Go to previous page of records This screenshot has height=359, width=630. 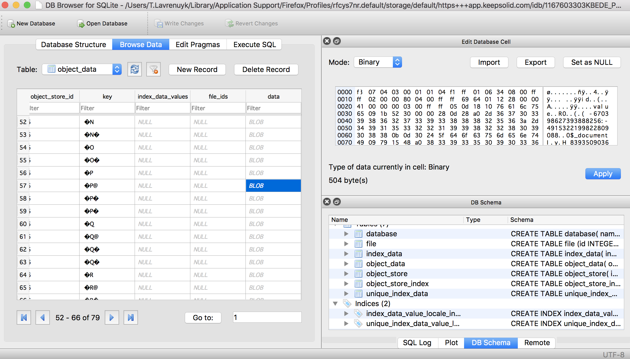tap(43, 317)
